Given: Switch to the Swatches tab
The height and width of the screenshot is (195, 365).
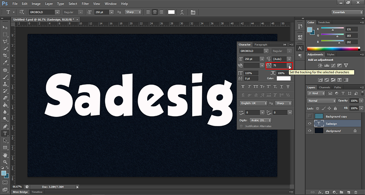Looking at the screenshot, I should 324,23.
